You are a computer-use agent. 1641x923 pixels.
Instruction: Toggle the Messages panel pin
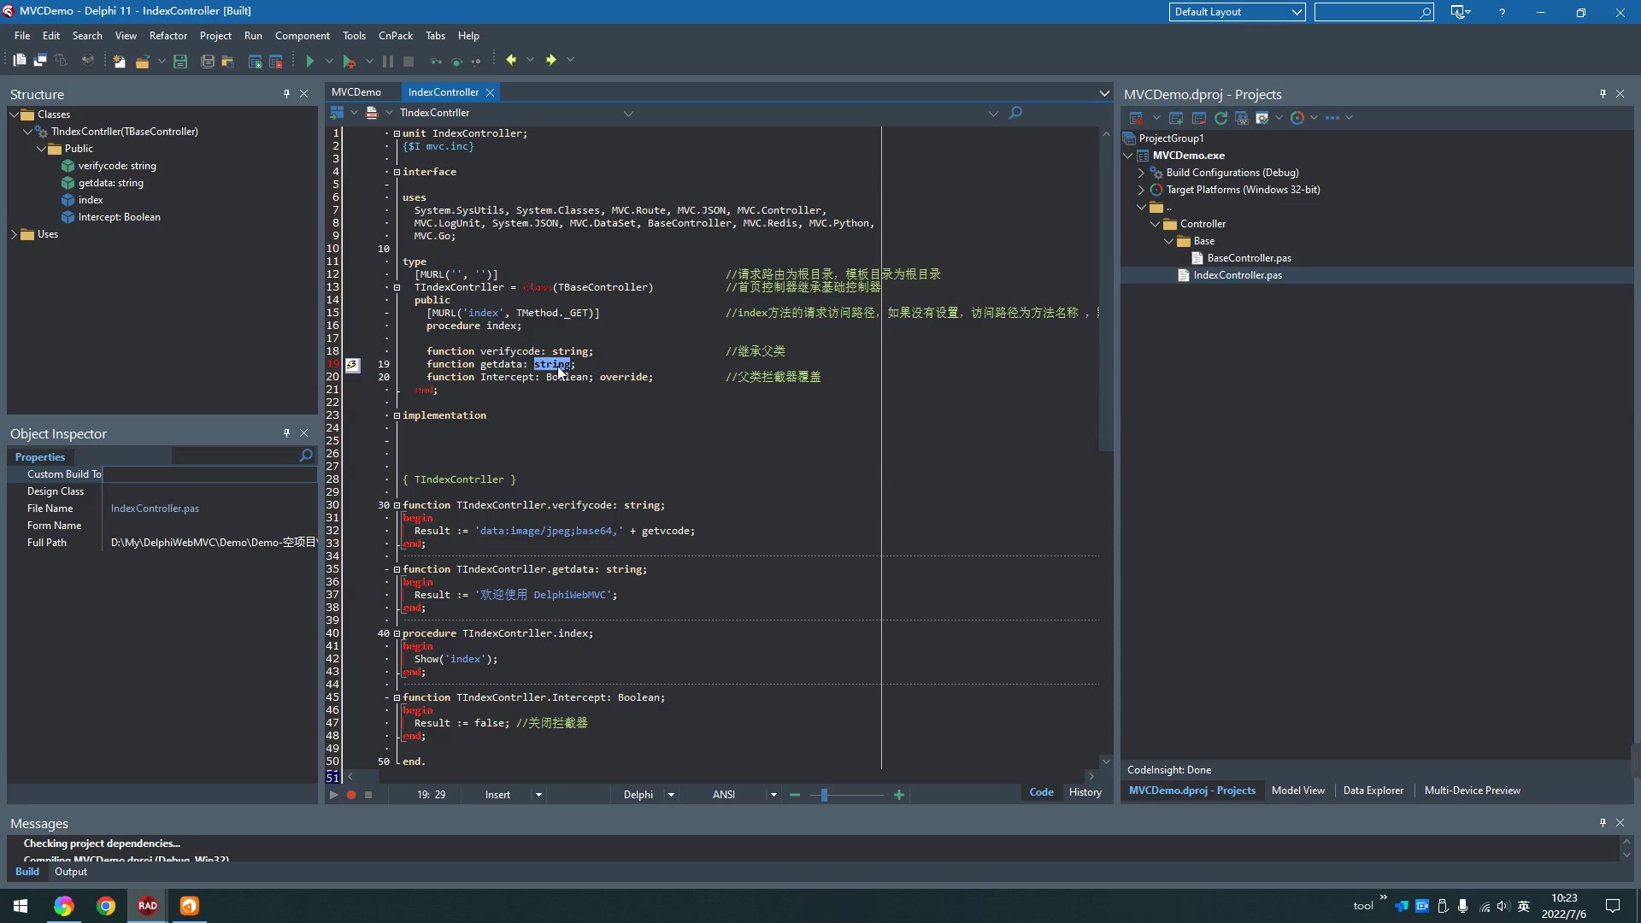tap(1603, 822)
